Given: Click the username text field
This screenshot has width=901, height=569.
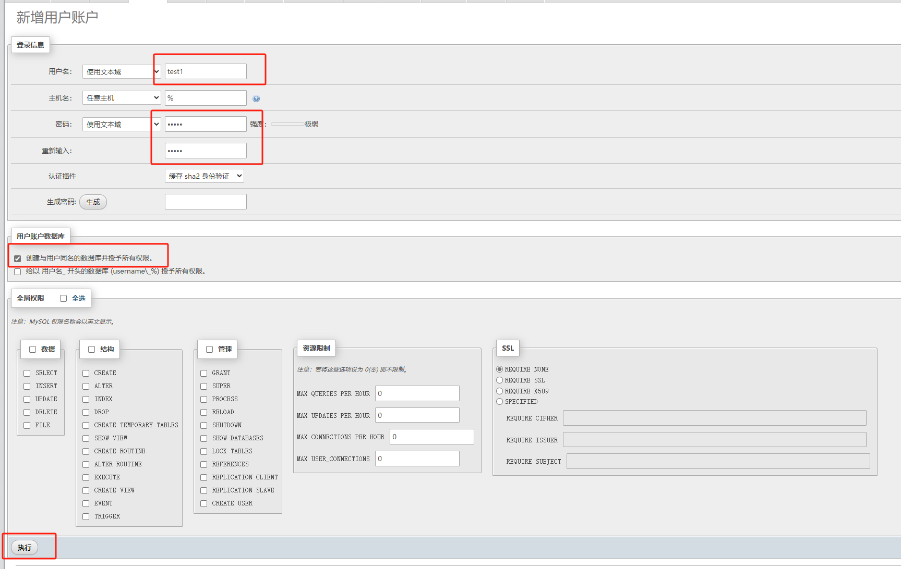Looking at the screenshot, I should pos(206,72).
